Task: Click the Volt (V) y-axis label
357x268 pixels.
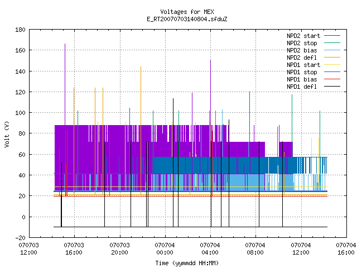Action: coord(7,134)
